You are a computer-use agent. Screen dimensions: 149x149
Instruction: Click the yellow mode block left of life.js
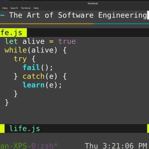[2, 129]
